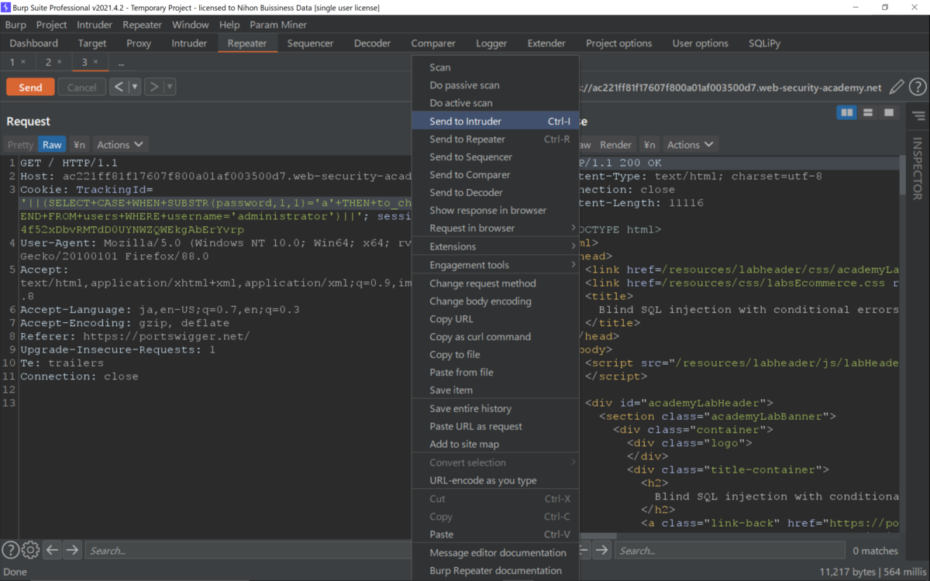930x581 pixels.
Task: Open response Actions dropdown
Action: [690, 145]
